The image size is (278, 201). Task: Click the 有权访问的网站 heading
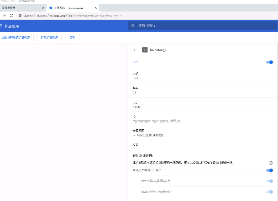[143, 155]
